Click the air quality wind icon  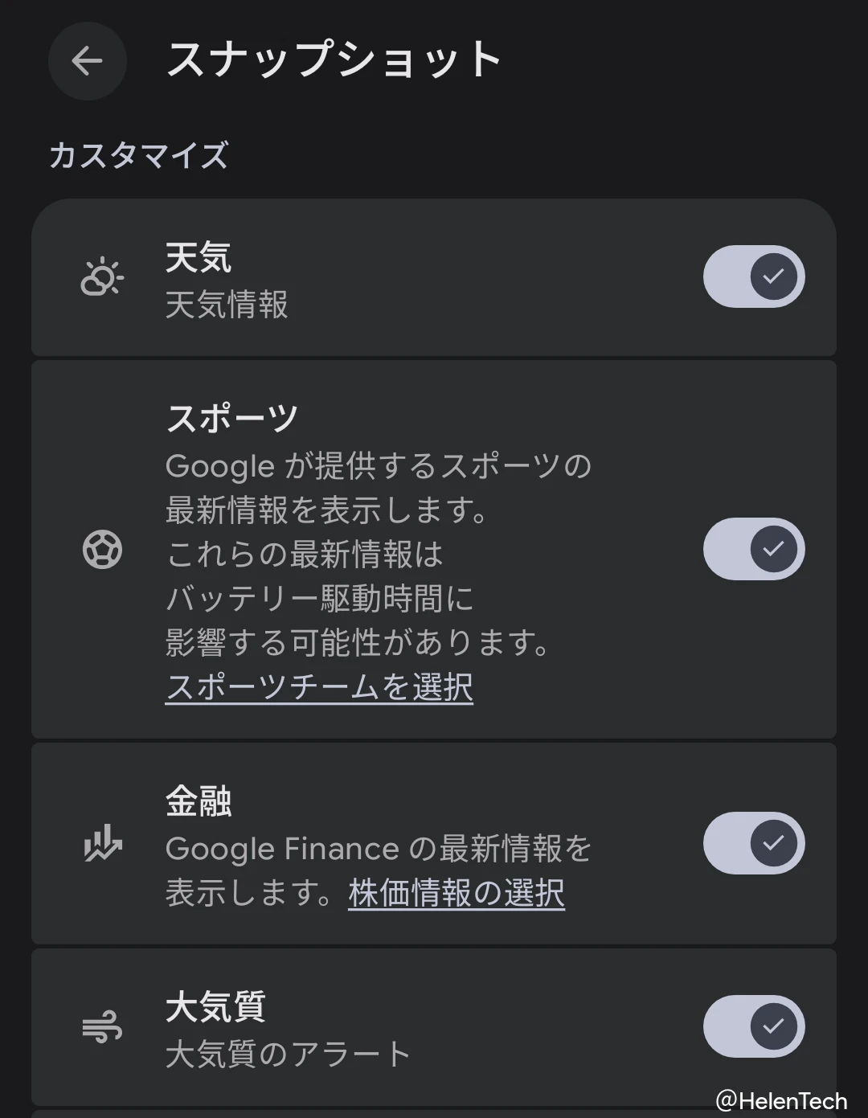pyautogui.click(x=102, y=1027)
